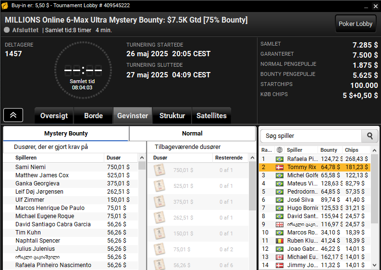
Task: Switch to the Normal prize tab
Action: [193, 134]
